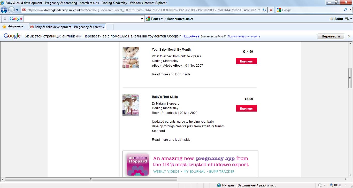Expand the address bar URL history dropdown
The height and width of the screenshot is (188, 353).
click(259, 10)
